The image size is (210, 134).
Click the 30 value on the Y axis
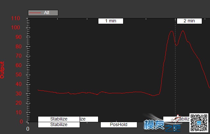[x=18, y=94]
